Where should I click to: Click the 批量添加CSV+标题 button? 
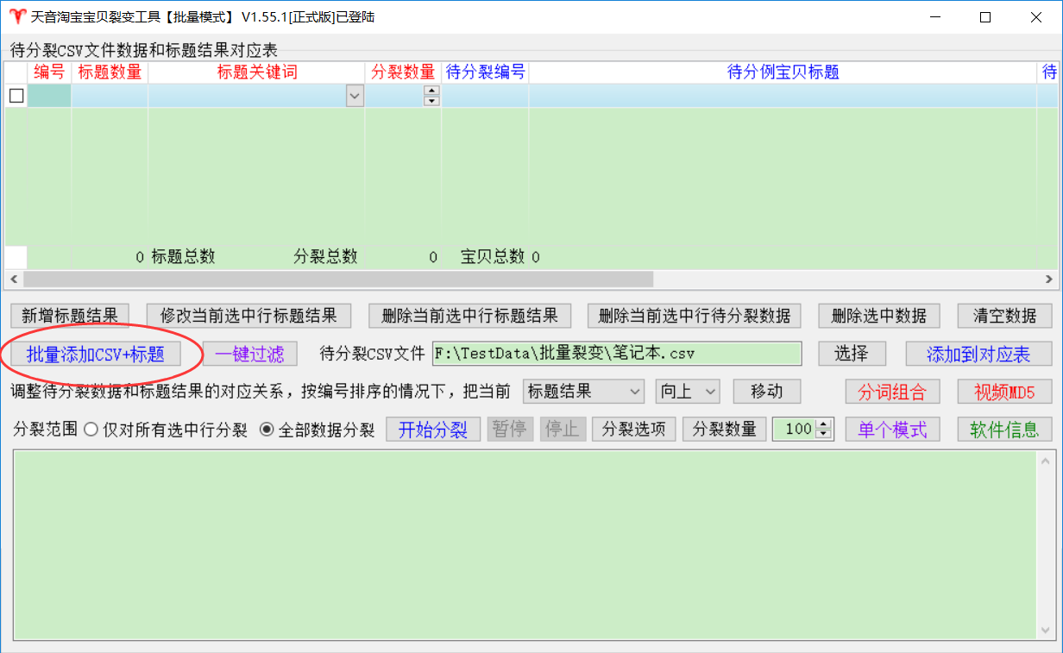(95, 354)
